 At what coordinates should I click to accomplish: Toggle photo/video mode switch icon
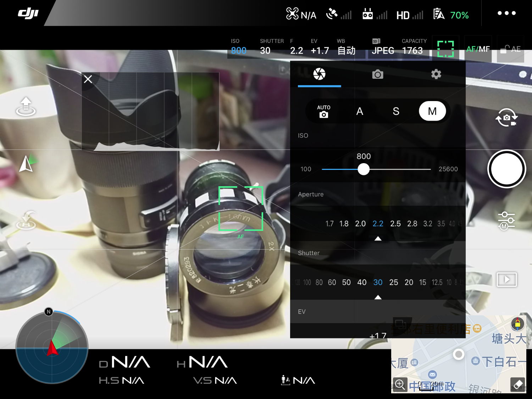506,117
